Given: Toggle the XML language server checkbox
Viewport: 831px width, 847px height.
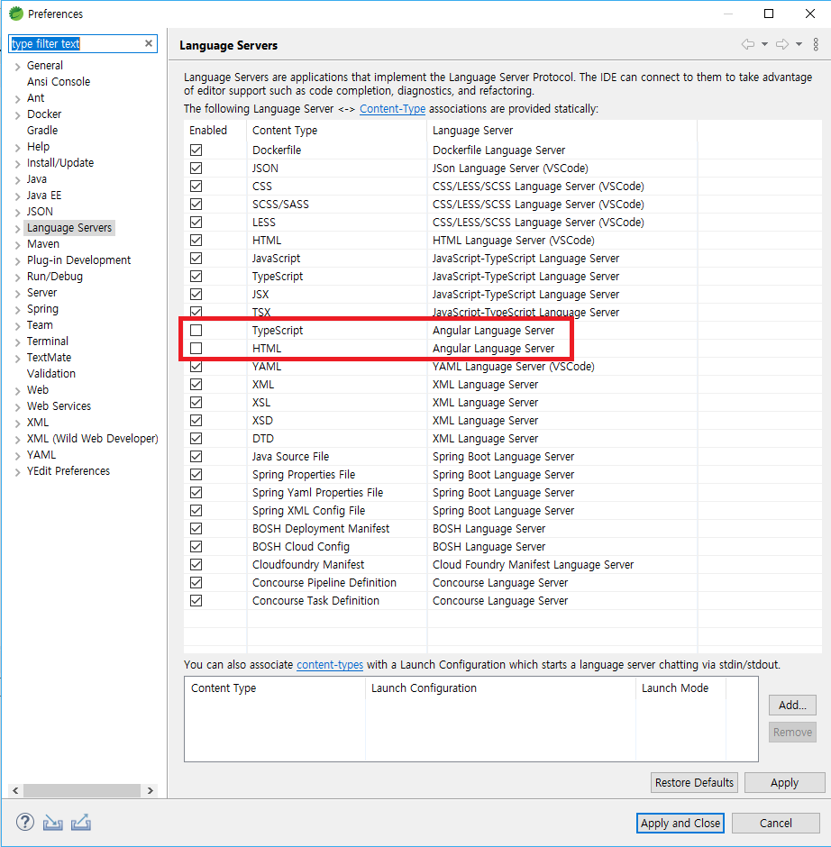Looking at the screenshot, I should click(196, 385).
